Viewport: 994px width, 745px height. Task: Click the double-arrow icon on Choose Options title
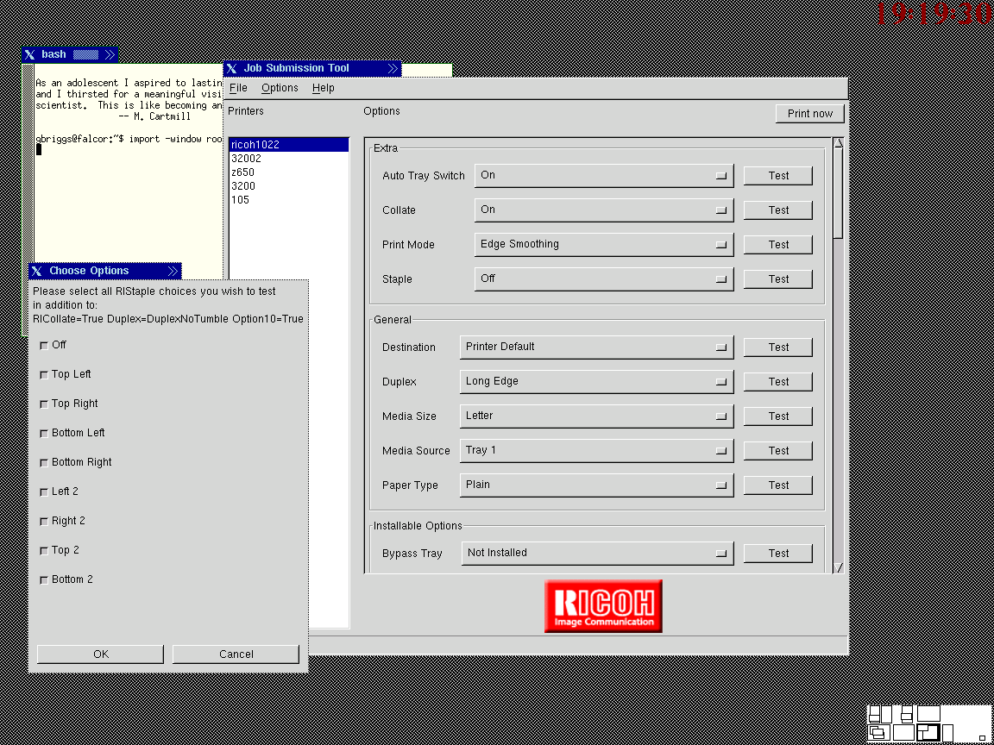point(173,271)
